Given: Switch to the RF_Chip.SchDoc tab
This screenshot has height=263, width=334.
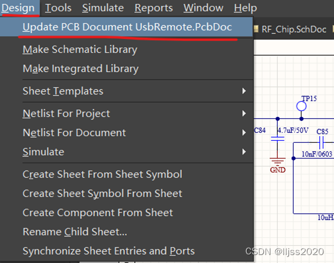Looking at the screenshot, I should click(x=291, y=29).
